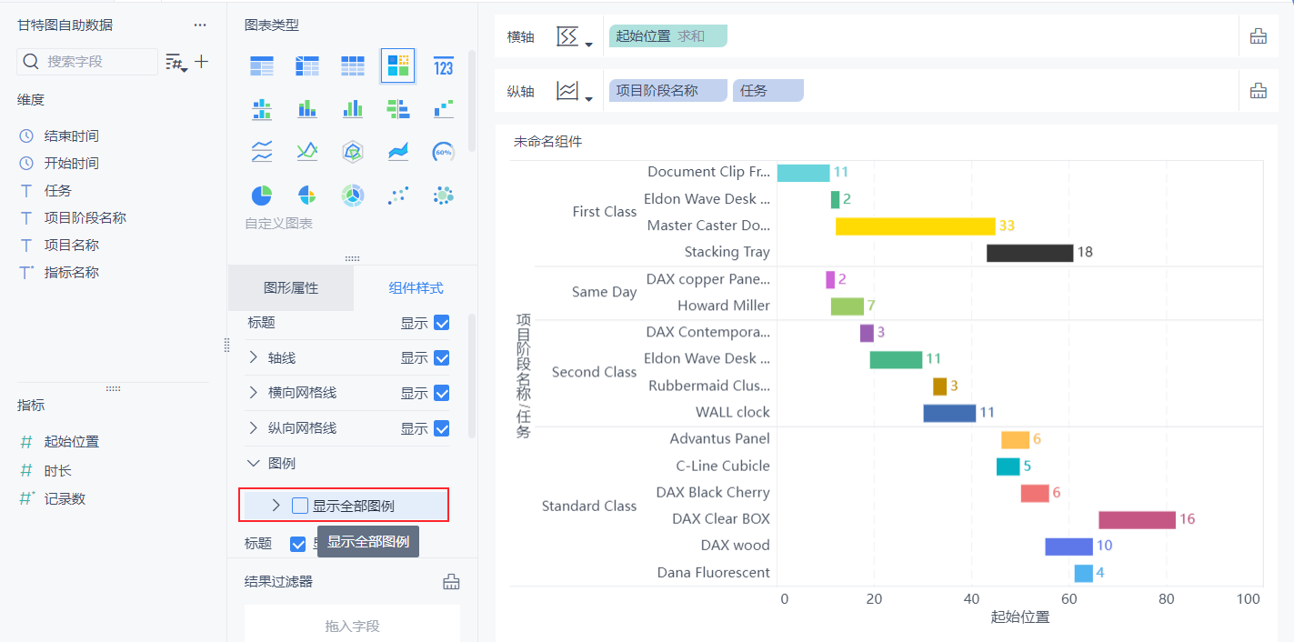
Task: Choose the stacked column chart type
Action: [x=307, y=109]
